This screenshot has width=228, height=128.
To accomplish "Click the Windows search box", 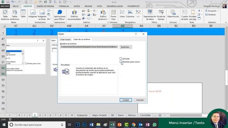I will point(37,125).
